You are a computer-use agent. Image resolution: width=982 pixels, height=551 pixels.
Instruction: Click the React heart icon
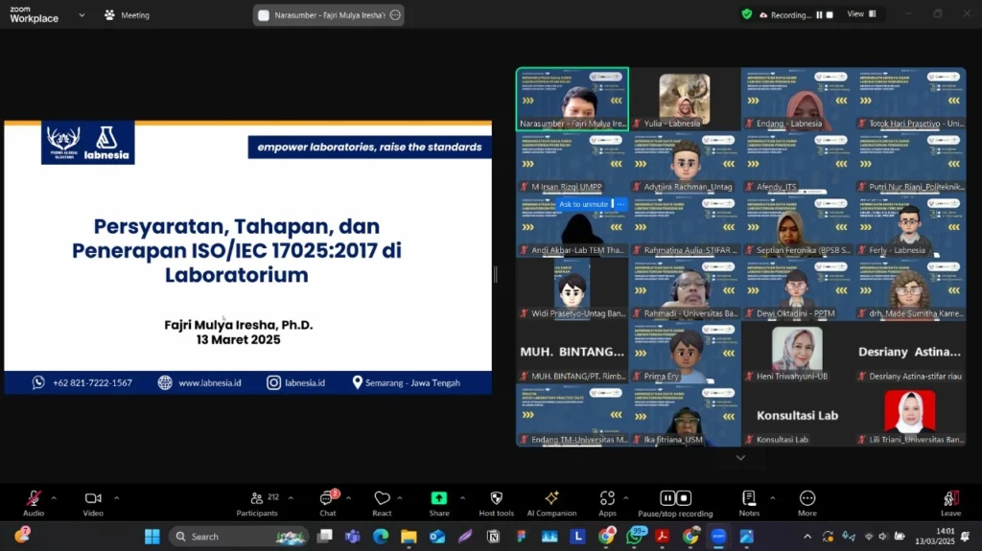(x=382, y=499)
